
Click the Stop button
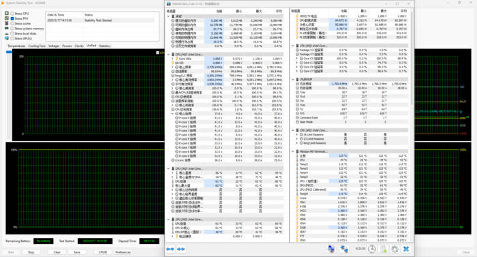coord(31,252)
